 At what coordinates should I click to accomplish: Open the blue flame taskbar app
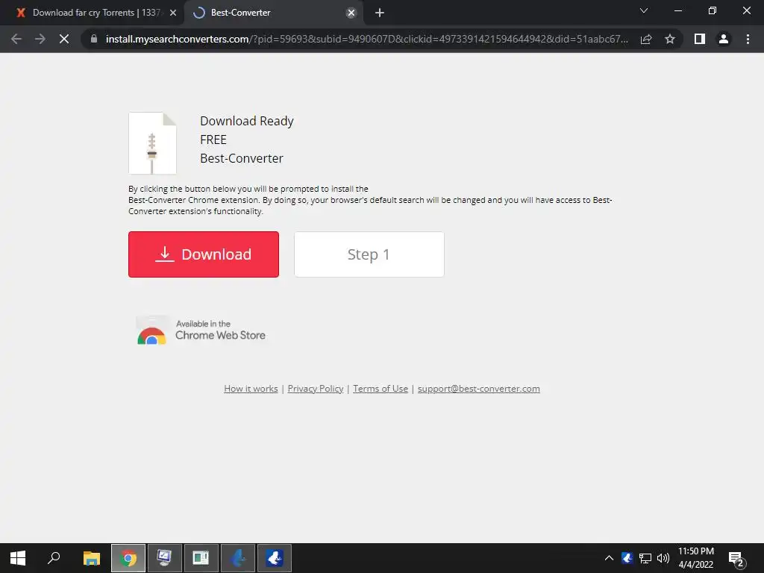pyautogui.click(x=238, y=558)
